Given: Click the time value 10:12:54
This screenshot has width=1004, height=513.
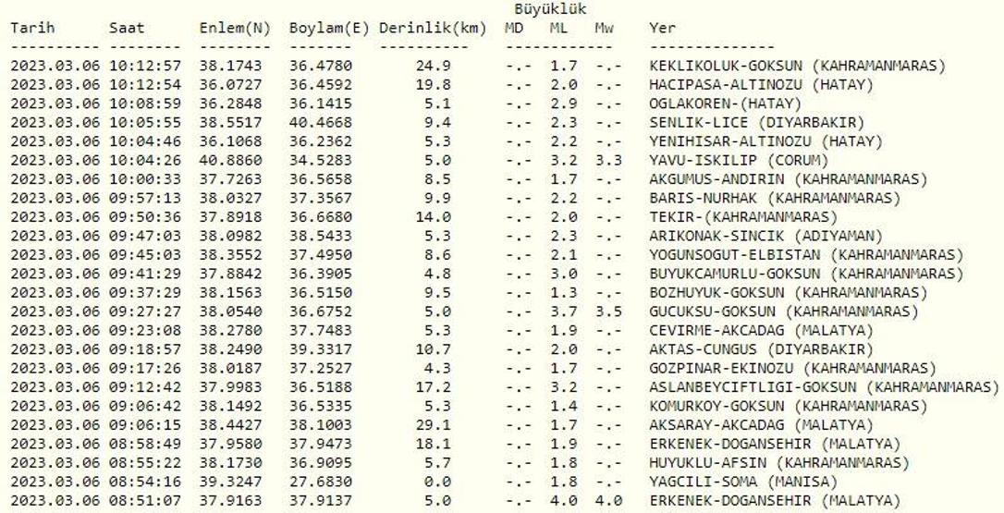Looking at the screenshot, I should [145, 84].
